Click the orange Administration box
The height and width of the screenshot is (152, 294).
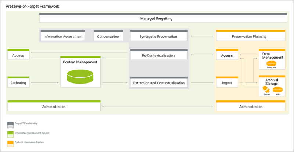[251, 106]
